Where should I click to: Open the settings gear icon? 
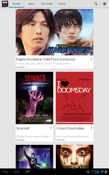(105, 4)
